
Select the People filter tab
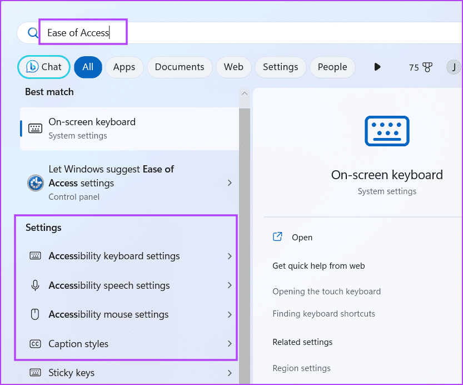(x=332, y=67)
